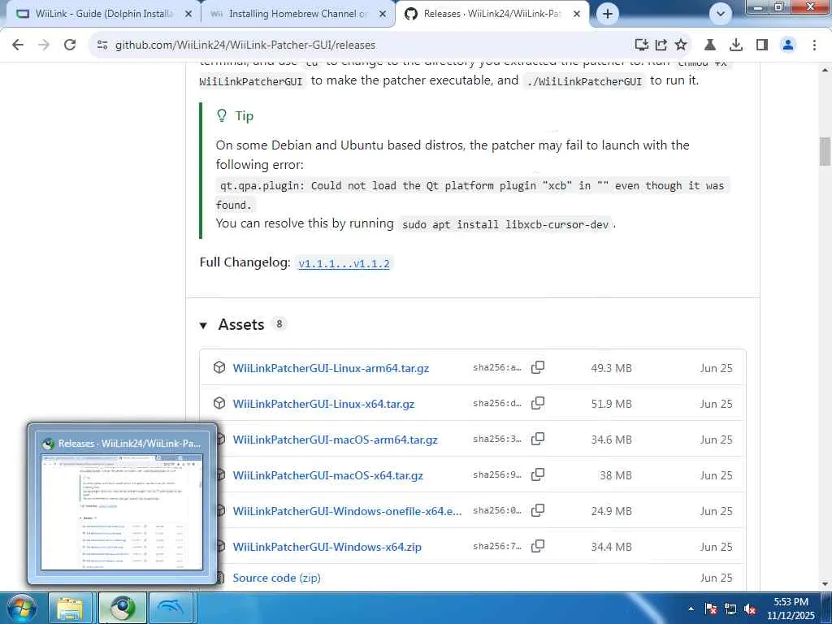Screen dimensions: 832x624
Task: Go back to the previous page
Action: point(18,45)
